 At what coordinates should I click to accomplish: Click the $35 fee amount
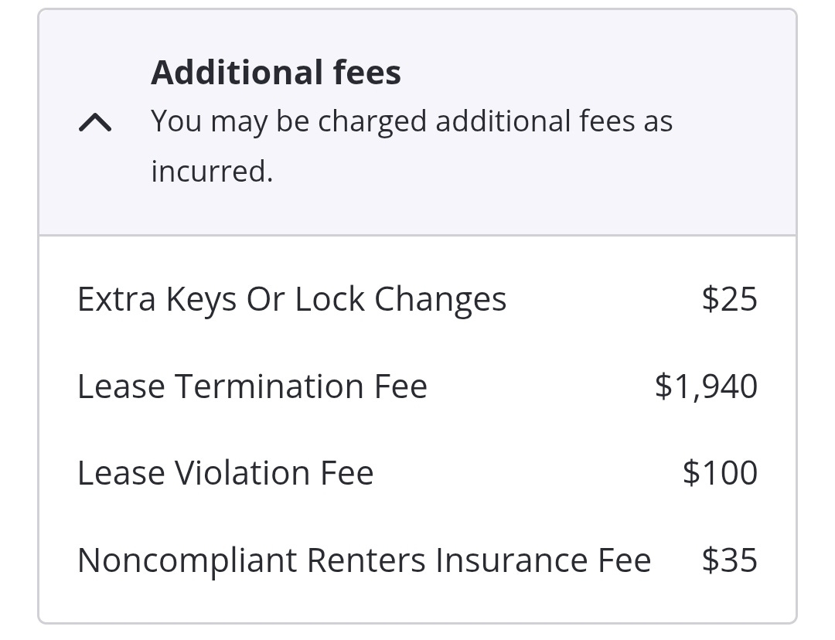click(x=729, y=560)
